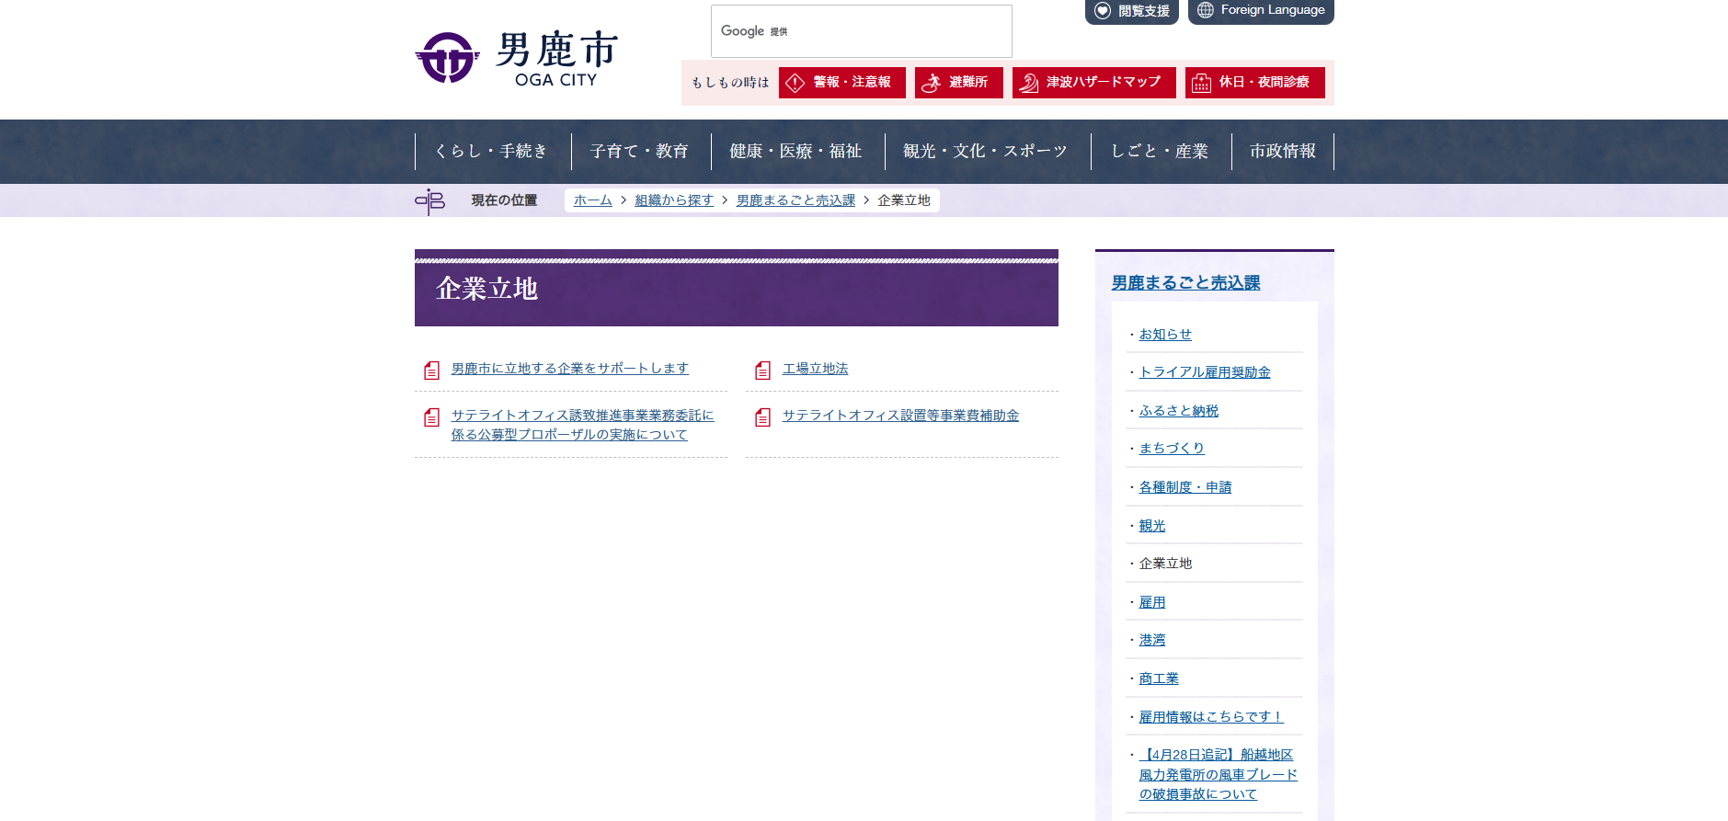Click the globe icon beside Foreign Language

pyautogui.click(x=1206, y=10)
